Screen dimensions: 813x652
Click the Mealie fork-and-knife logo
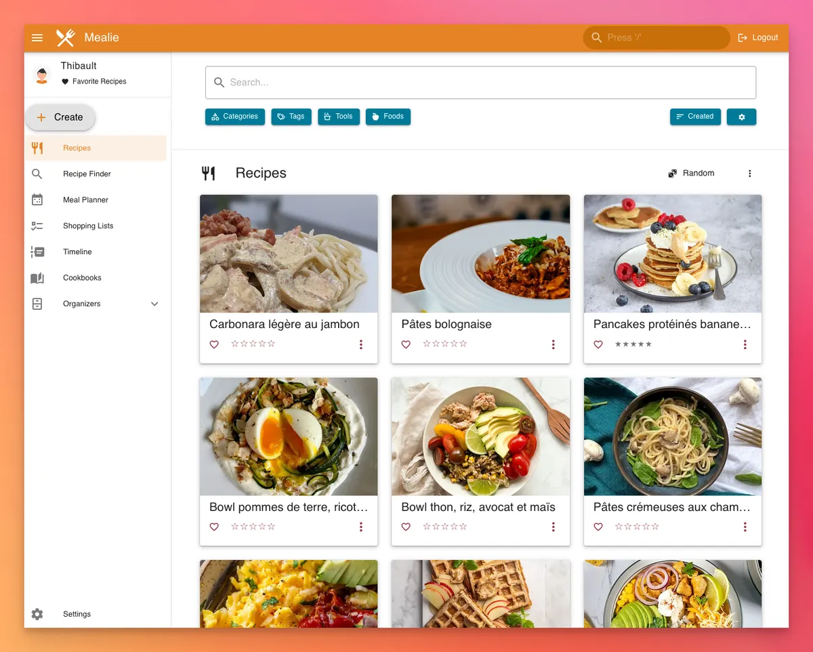tap(66, 38)
